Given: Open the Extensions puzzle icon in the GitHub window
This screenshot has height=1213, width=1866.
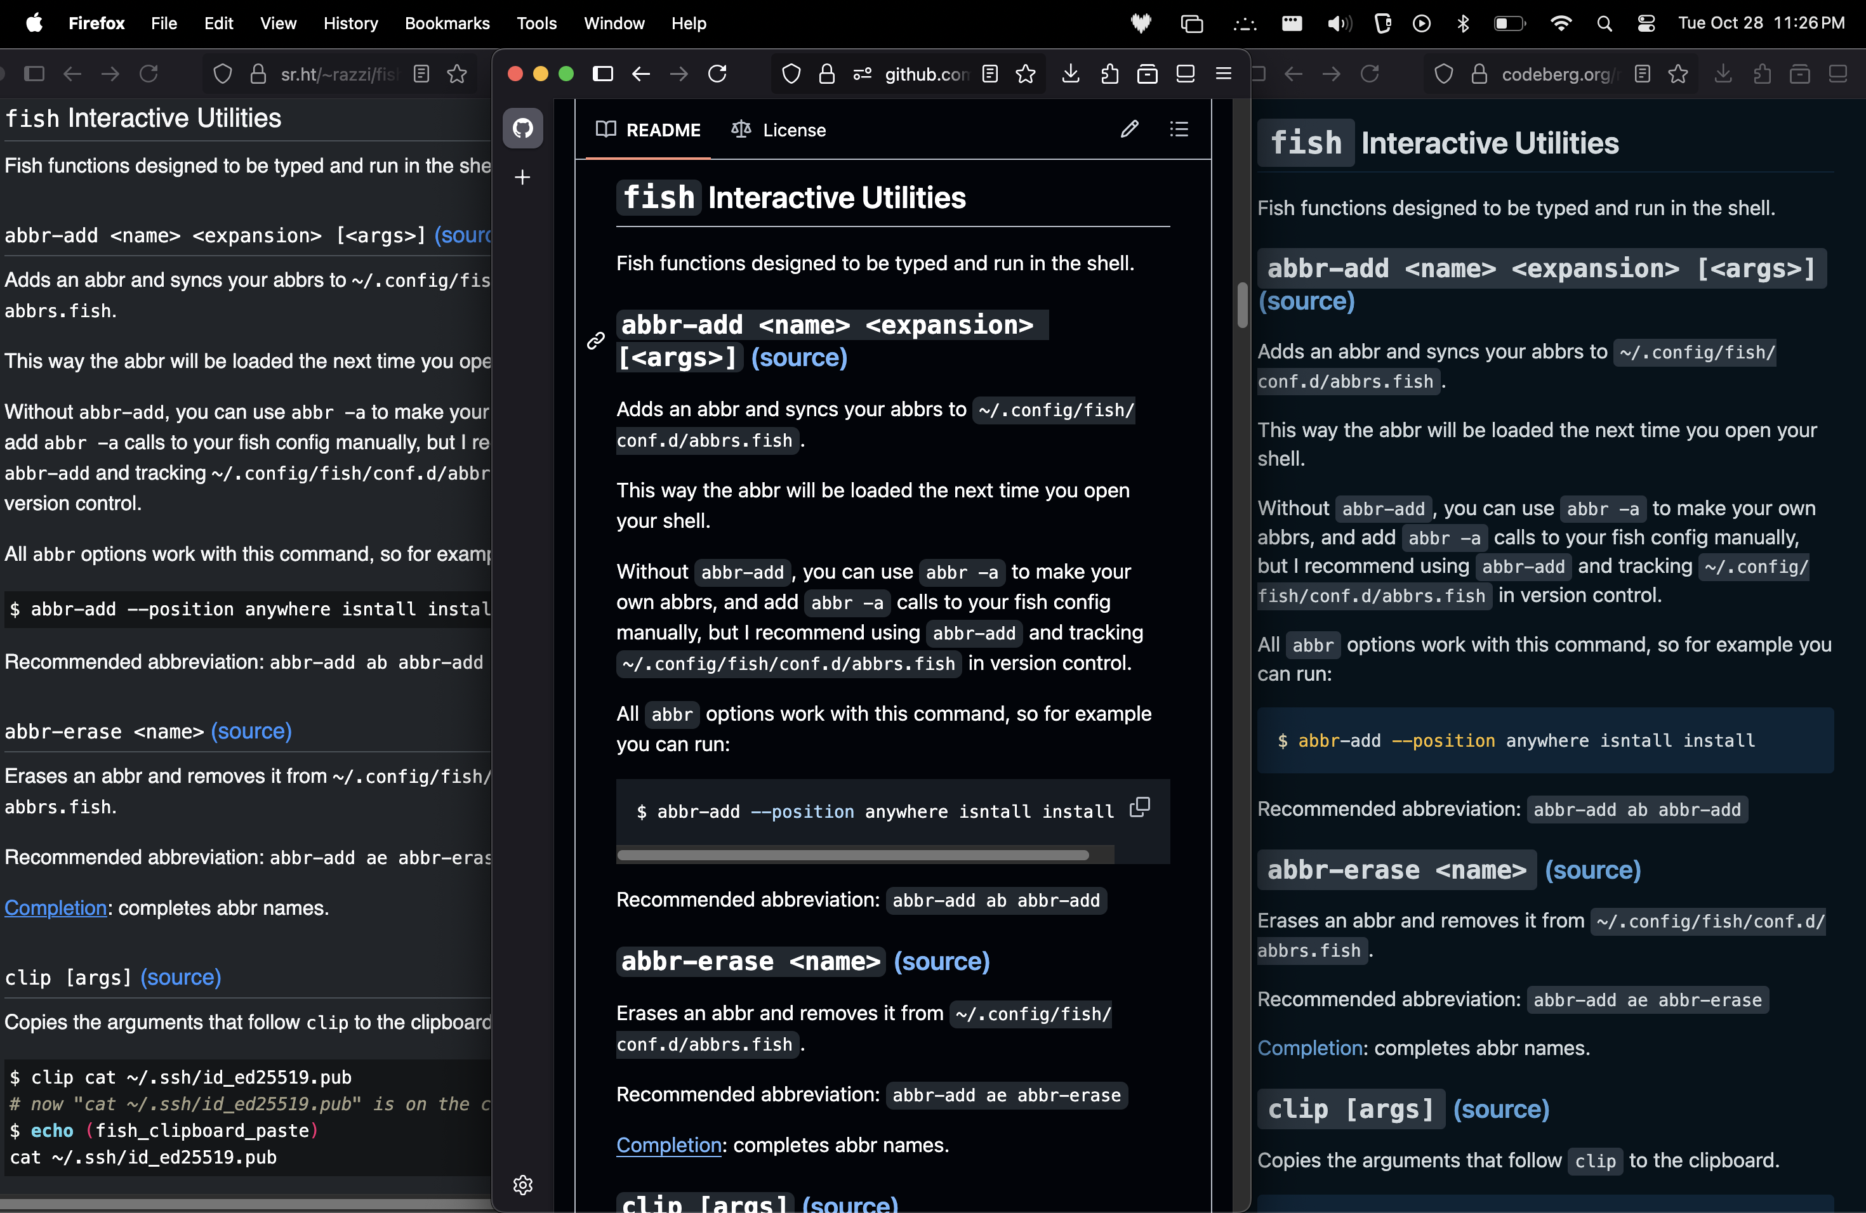Looking at the screenshot, I should click(1109, 74).
